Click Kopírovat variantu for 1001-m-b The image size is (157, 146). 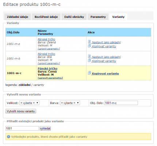(x=104, y=61)
